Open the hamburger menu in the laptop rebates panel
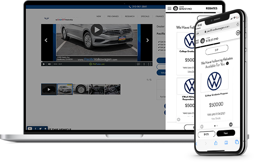 tap(169, 8)
